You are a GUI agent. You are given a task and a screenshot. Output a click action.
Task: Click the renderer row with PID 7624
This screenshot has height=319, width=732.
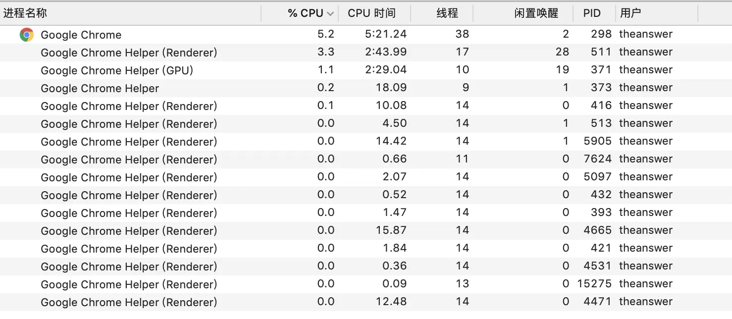coord(129,159)
